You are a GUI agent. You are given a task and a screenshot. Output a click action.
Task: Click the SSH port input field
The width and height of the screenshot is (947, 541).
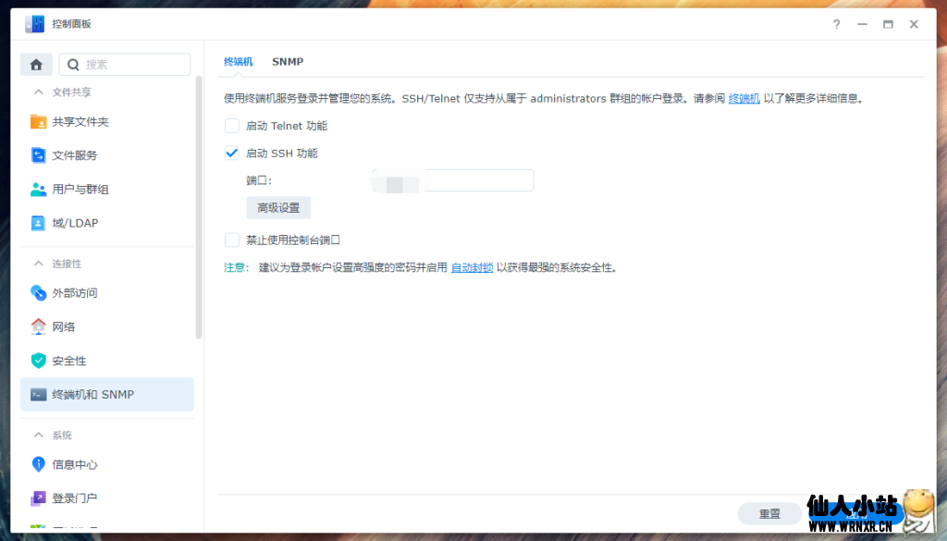(453, 180)
